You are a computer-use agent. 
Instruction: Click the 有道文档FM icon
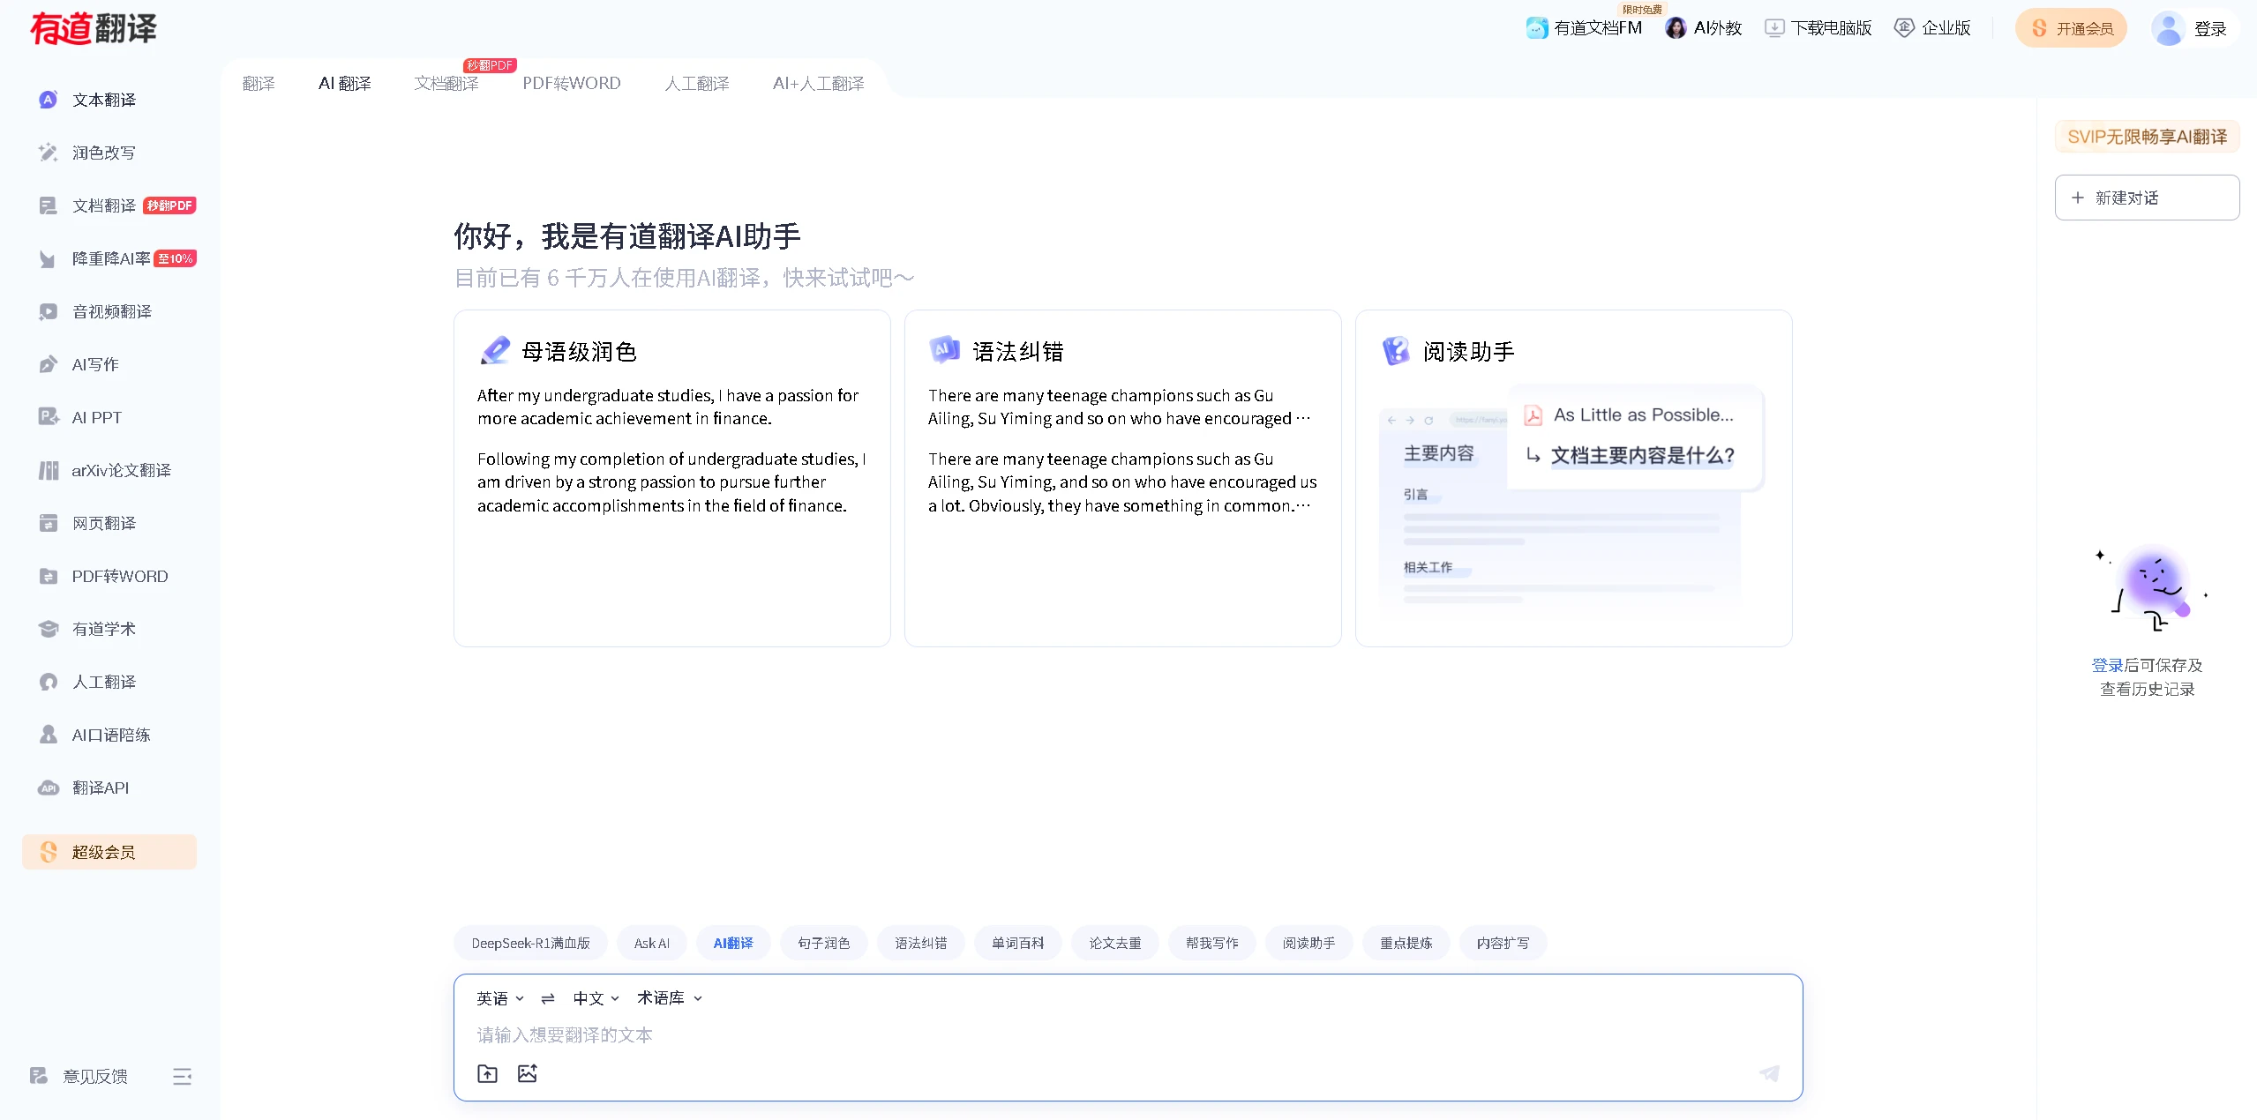tap(1537, 28)
